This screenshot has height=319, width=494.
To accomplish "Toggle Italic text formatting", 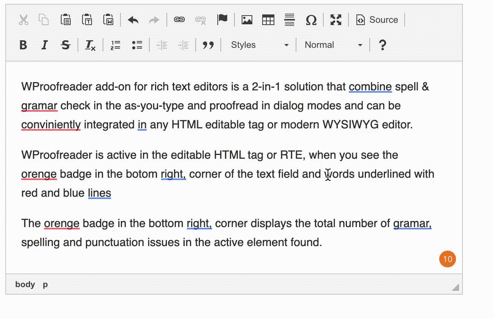I will [x=44, y=45].
